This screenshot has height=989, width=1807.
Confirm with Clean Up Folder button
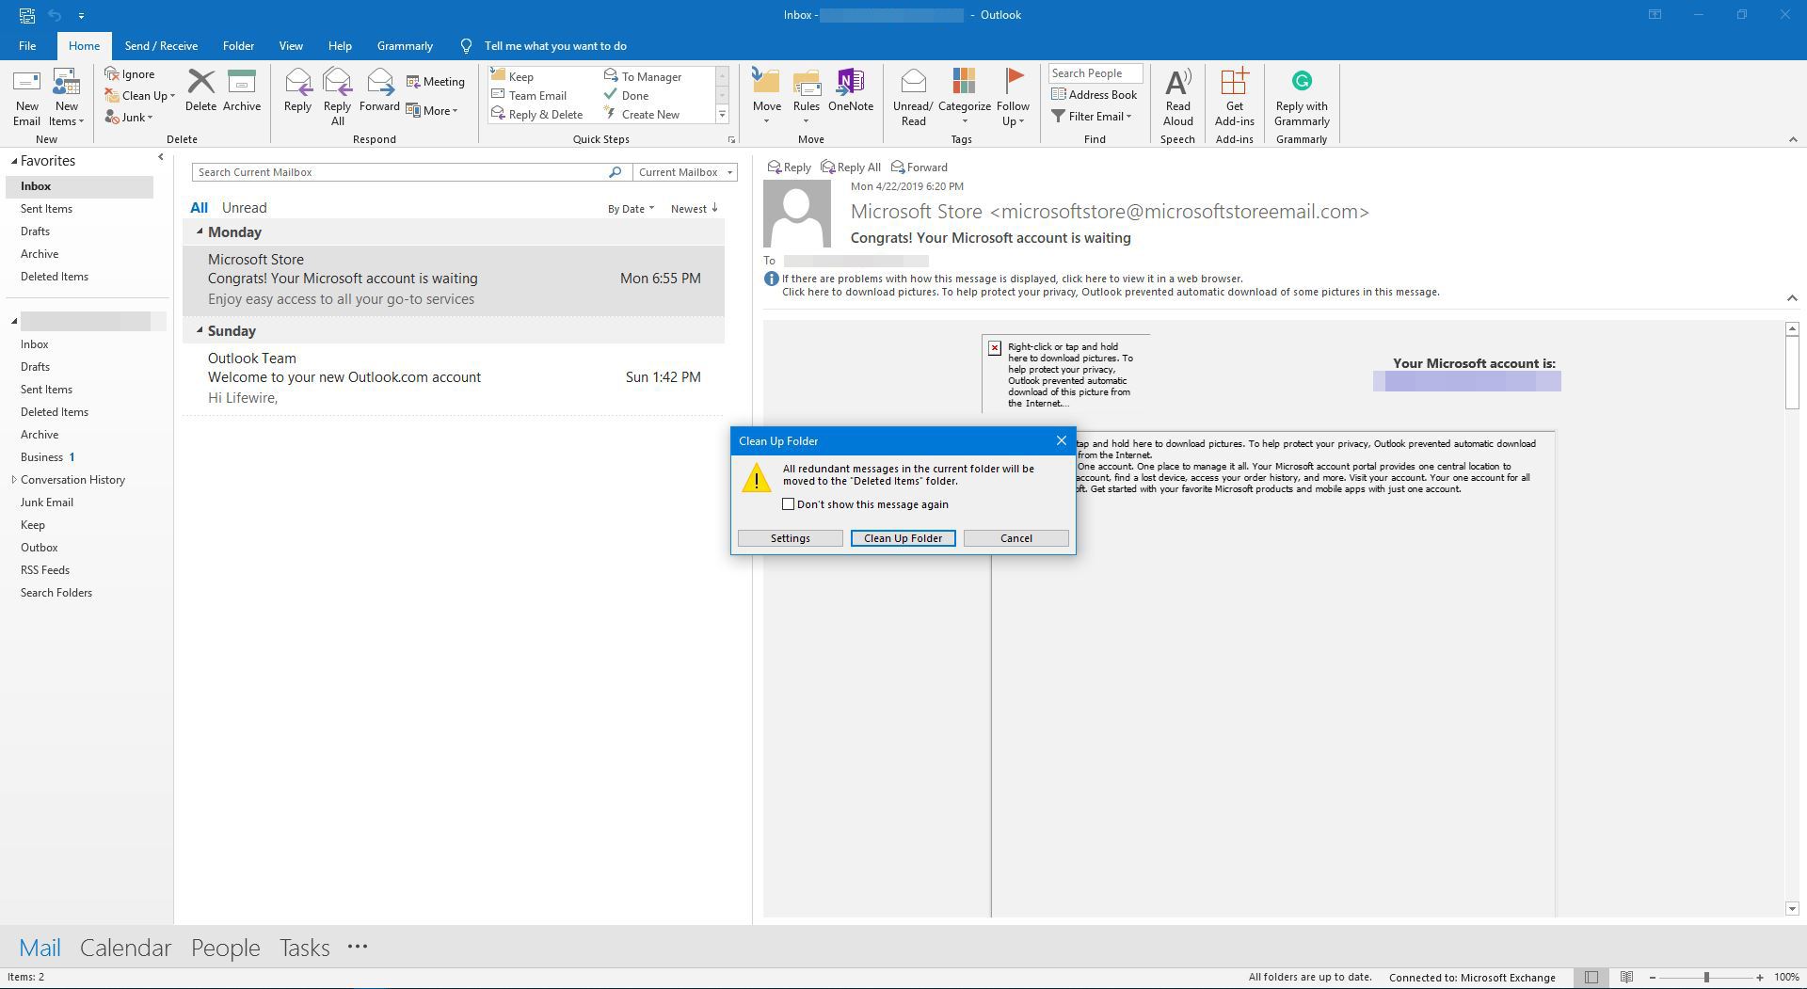[903, 538]
